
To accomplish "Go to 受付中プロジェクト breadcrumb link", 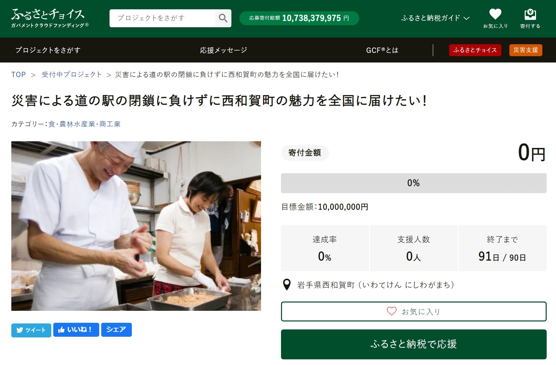I will pyautogui.click(x=72, y=74).
